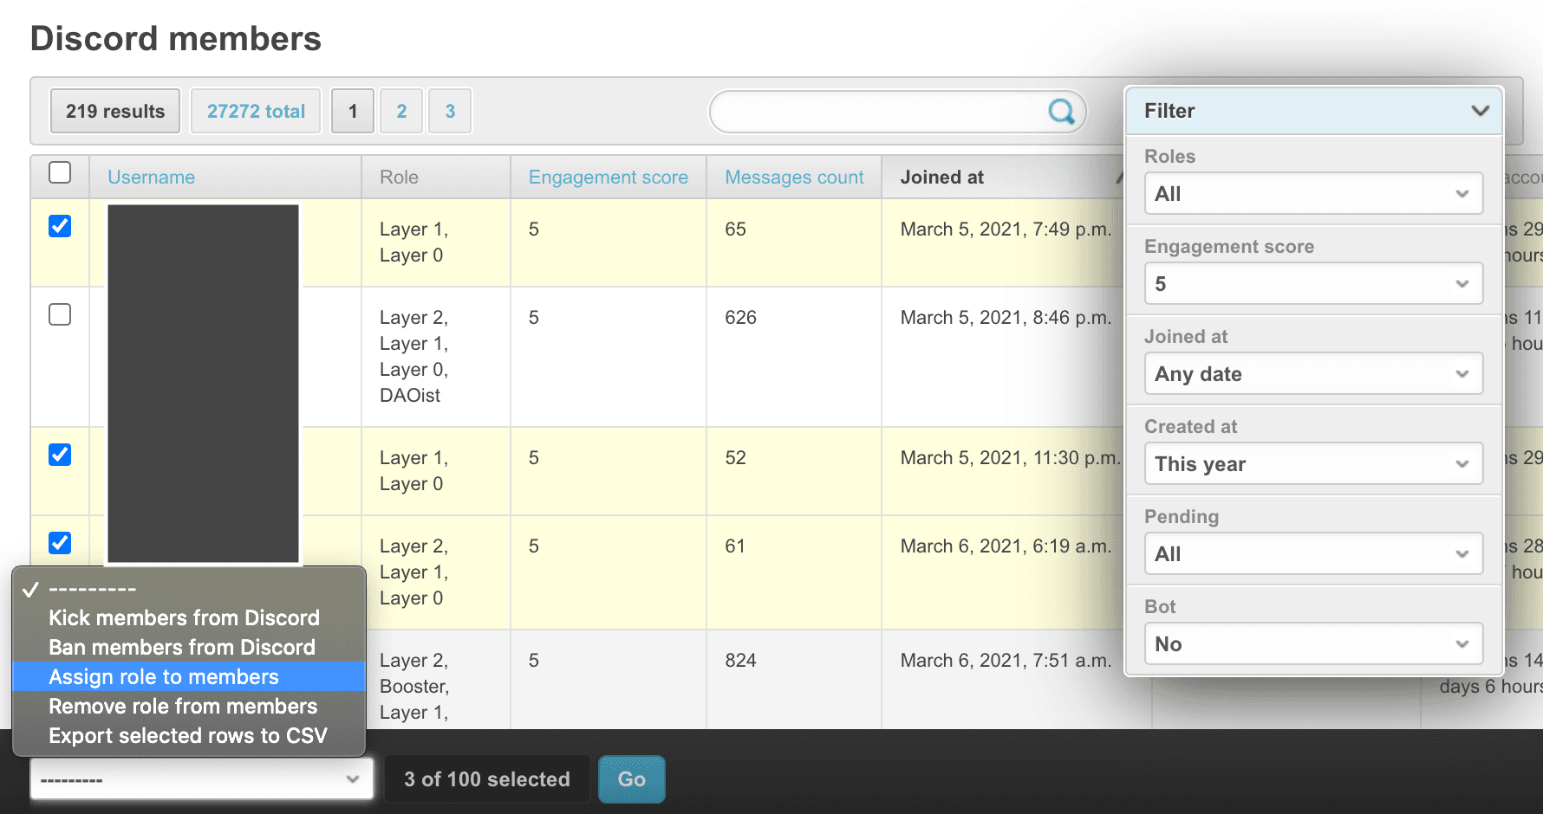This screenshot has height=814, width=1543.
Task: Choose Kick members from Discord
Action: tap(189, 618)
